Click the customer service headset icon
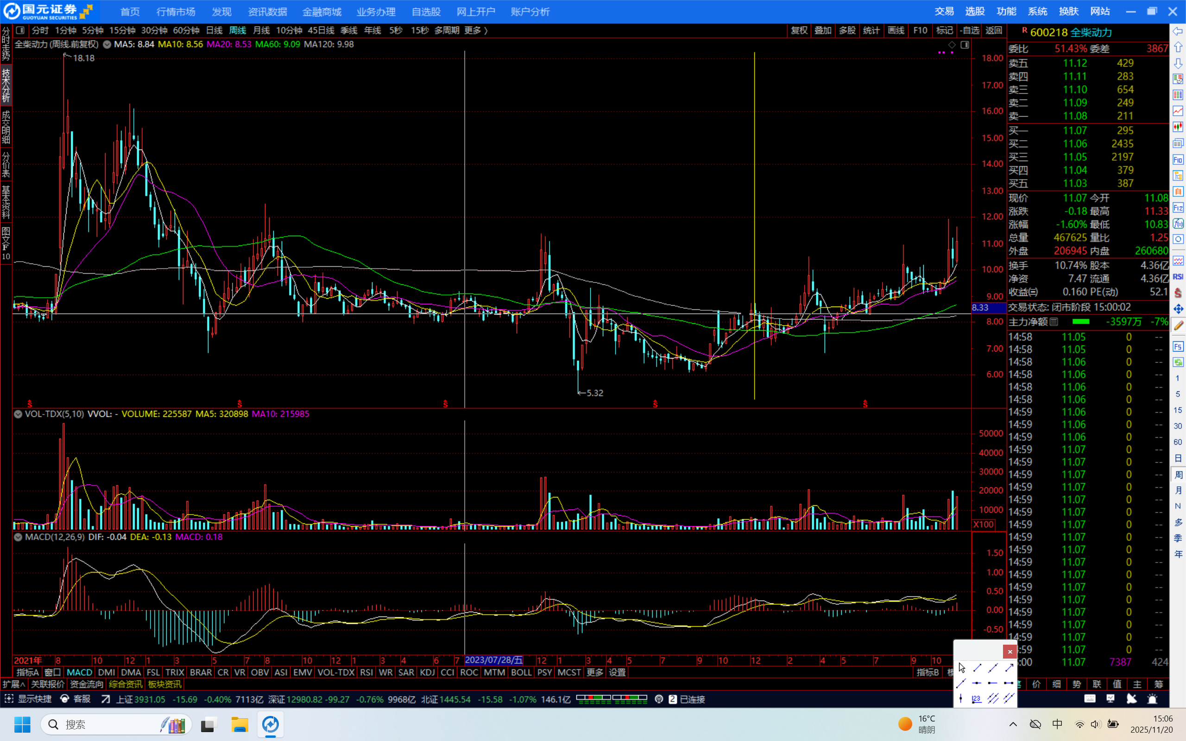The height and width of the screenshot is (741, 1186). [64, 699]
